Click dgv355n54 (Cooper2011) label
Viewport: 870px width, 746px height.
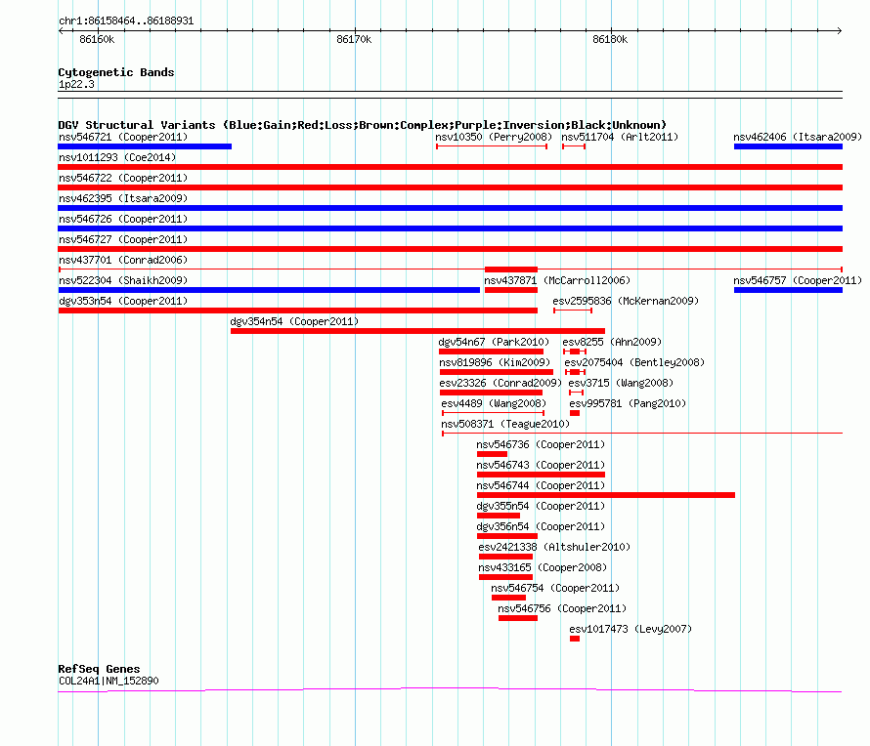541,506
